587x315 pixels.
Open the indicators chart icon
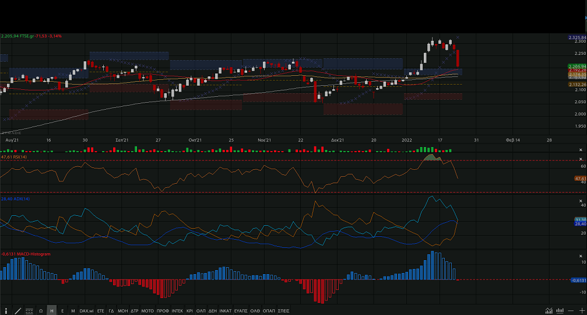coord(549,310)
